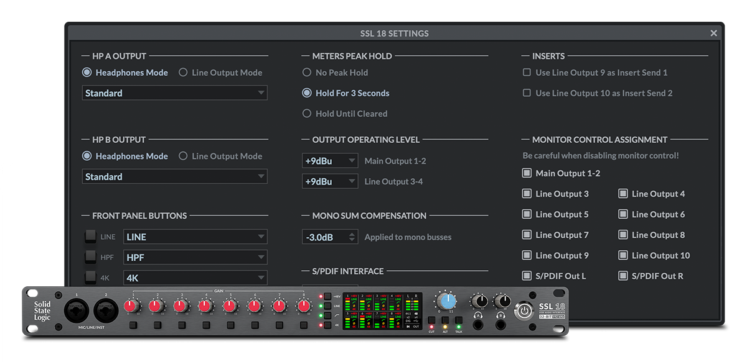This screenshot has width=747, height=362.
Task: Open the HPF button assignment dropdown
Action: 195,256
